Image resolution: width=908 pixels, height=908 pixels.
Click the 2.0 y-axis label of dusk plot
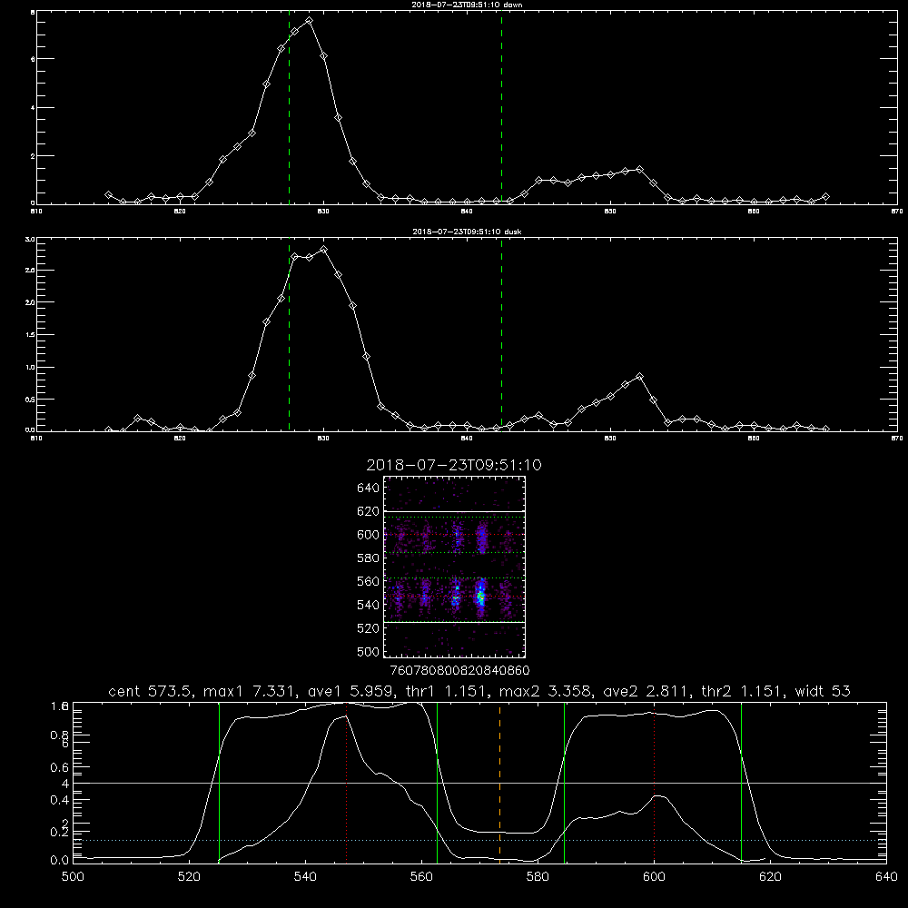31,302
